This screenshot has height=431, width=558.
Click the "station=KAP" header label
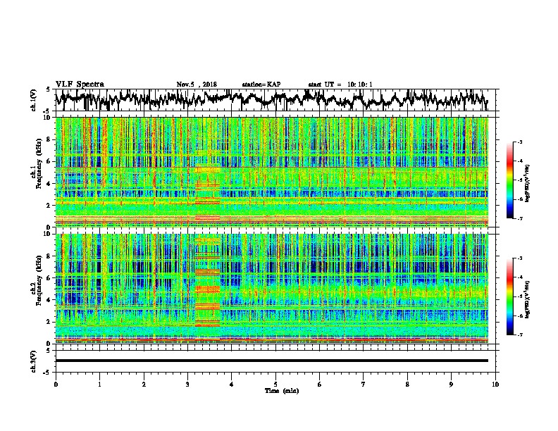261,85
